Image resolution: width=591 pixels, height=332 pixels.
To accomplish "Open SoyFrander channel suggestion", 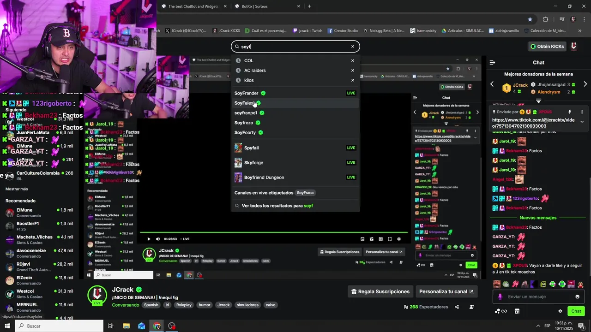I will 295,93.
